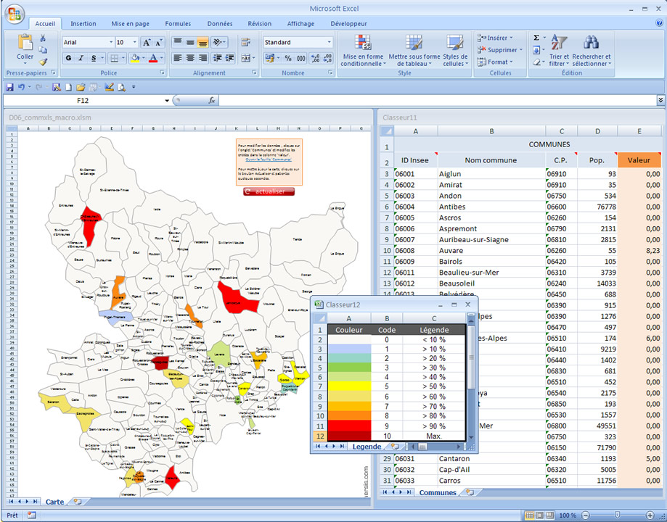This screenshot has height=522, width=667.
Task: Click the Office button logo
Action: tap(15, 14)
